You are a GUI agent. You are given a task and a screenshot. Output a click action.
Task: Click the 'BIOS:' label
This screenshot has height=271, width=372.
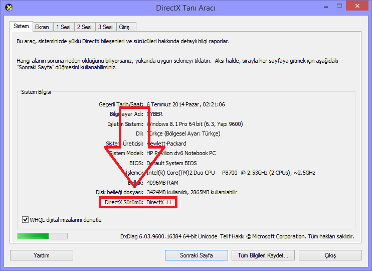136,163
